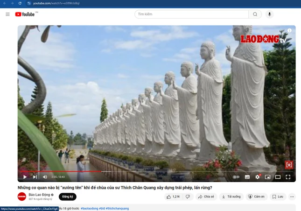Mute the video volume
Screen dimensions: 301x211
tap(45, 177)
